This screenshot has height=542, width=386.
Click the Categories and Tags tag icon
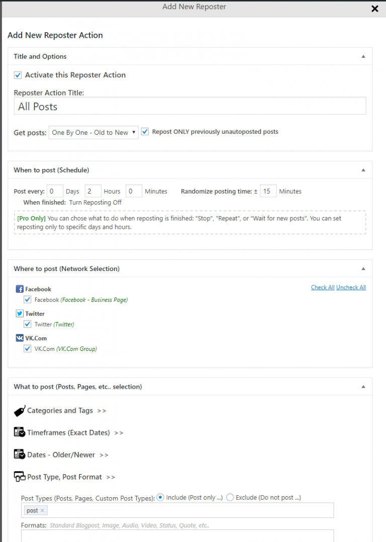click(x=20, y=411)
